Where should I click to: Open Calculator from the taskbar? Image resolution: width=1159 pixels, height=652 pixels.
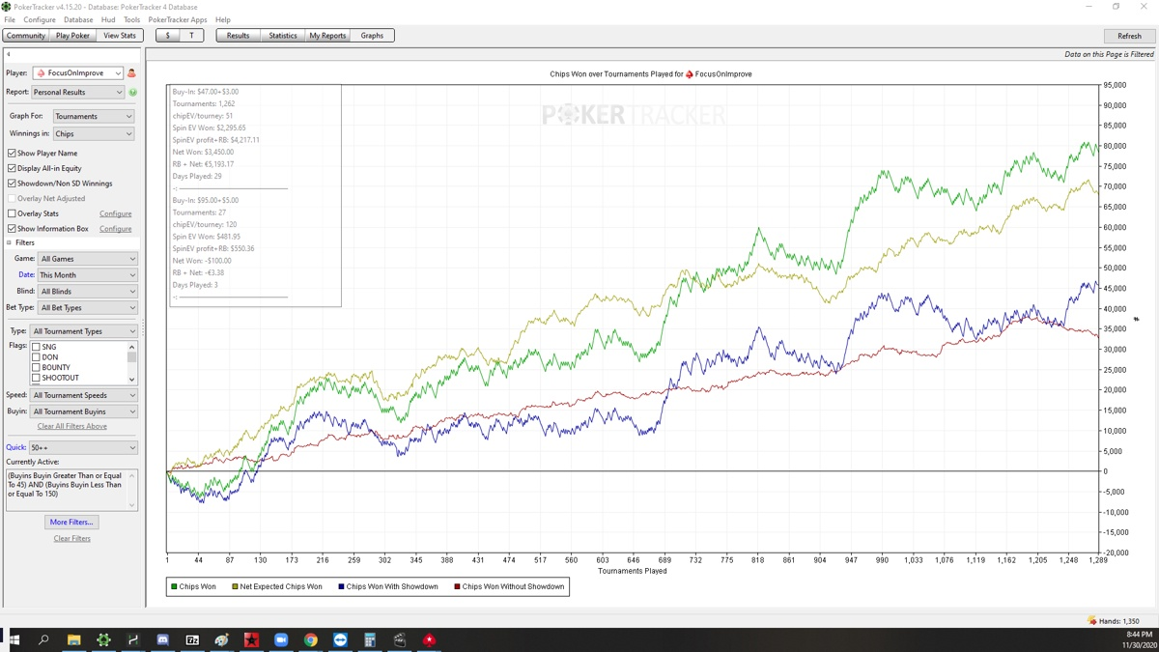coord(370,639)
